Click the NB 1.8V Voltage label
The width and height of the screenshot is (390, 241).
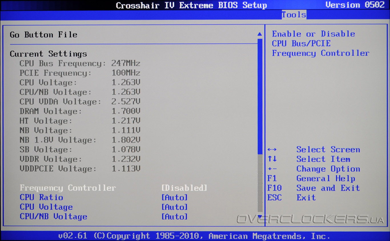coord(58,140)
